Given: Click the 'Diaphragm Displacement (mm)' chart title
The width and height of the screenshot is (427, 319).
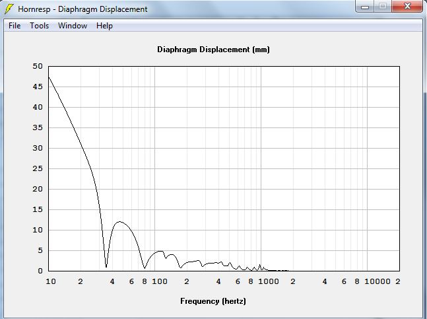Looking at the screenshot, I should (x=214, y=50).
